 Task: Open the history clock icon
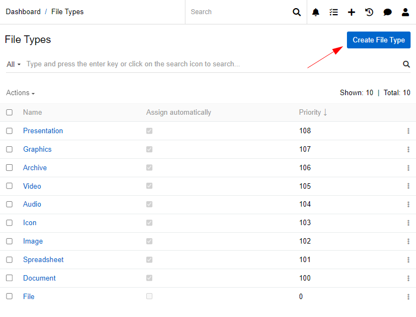coord(369,12)
